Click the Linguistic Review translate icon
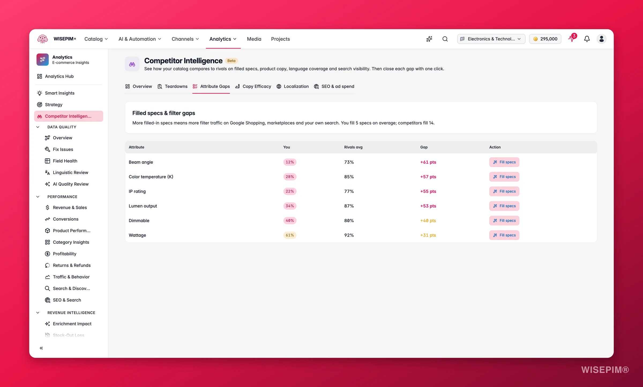This screenshot has width=643, height=387. point(47,172)
